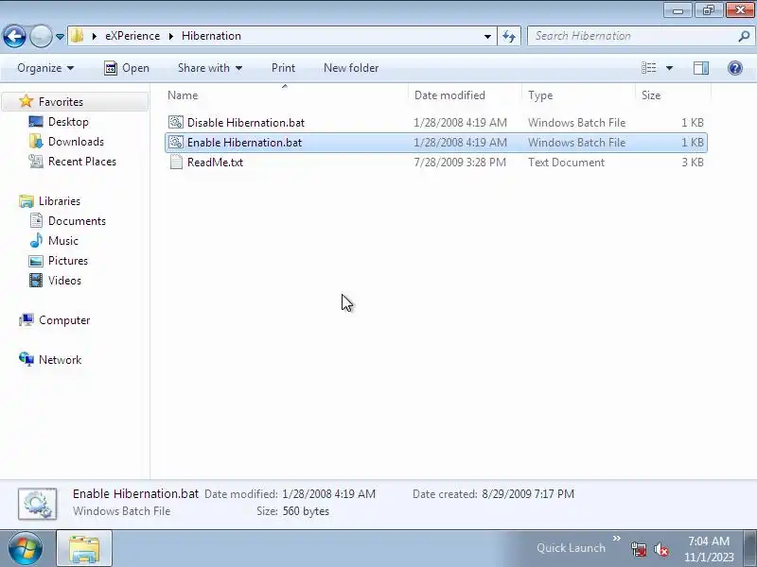This screenshot has width=757, height=567.
Task: Select Favorites in the navigation pane
Action: click(x=75, y=102)
